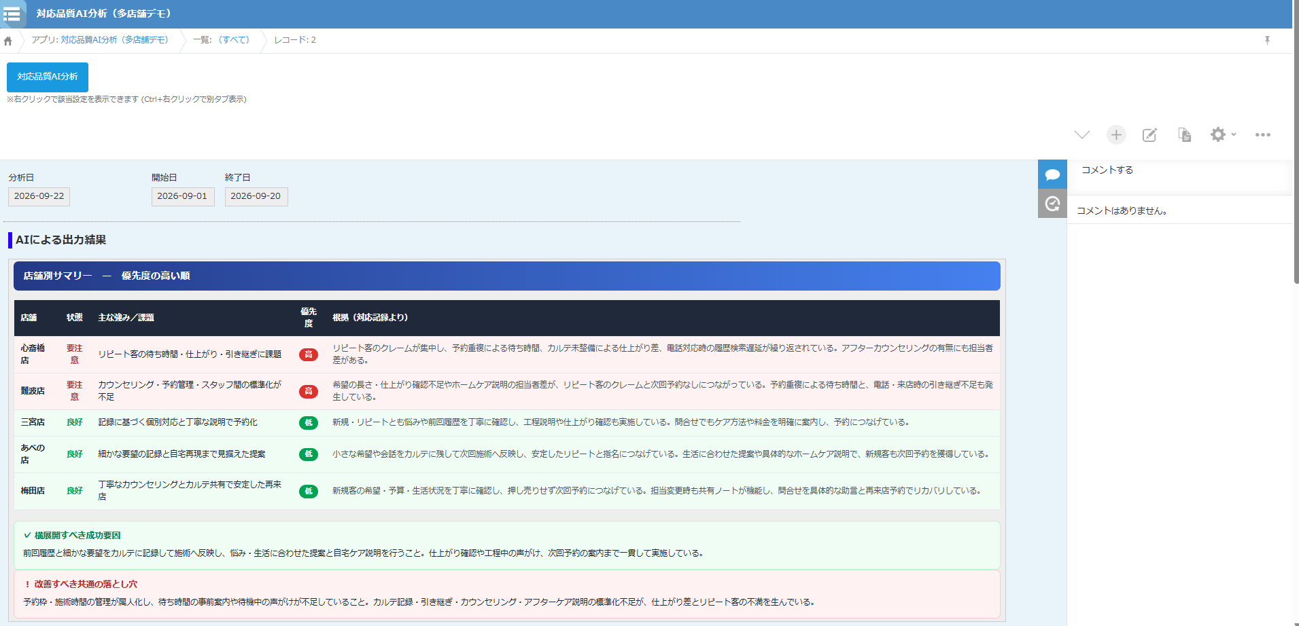
Task: Open the hamburger navigation menu
Action: click(12, 14)
